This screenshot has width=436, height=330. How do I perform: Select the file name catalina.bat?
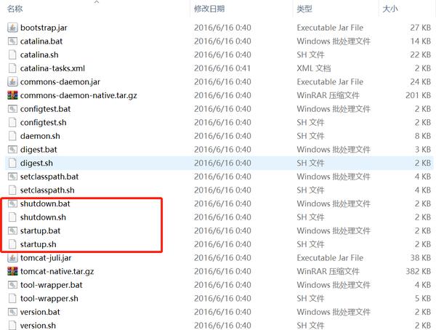(41, 41)
